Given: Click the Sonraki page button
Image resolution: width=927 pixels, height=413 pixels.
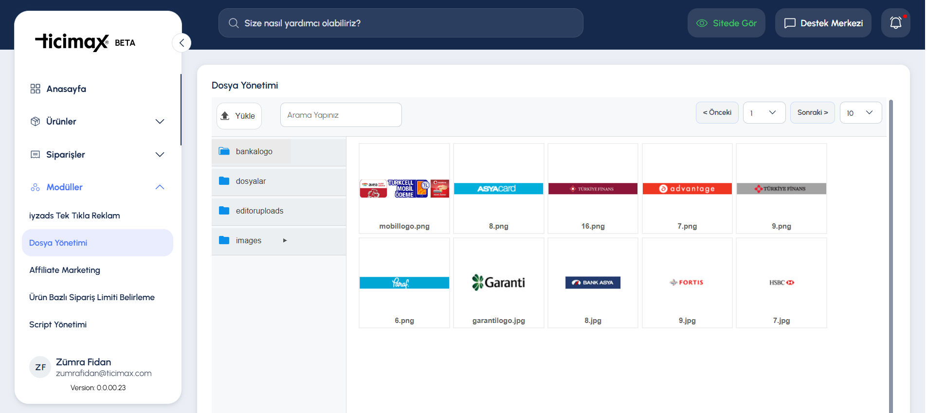Looking at the screenshot, I should tap(812, 112).
